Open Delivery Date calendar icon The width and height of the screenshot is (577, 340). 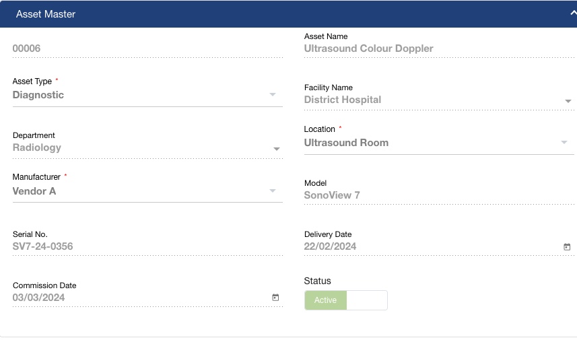click(567, 247)
